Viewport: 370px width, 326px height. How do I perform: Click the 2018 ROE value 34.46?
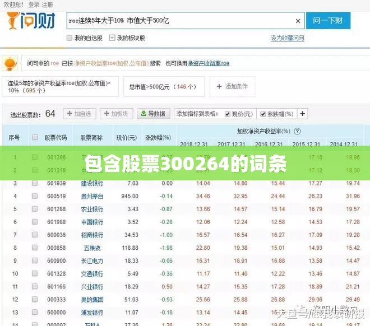point(203,196)
